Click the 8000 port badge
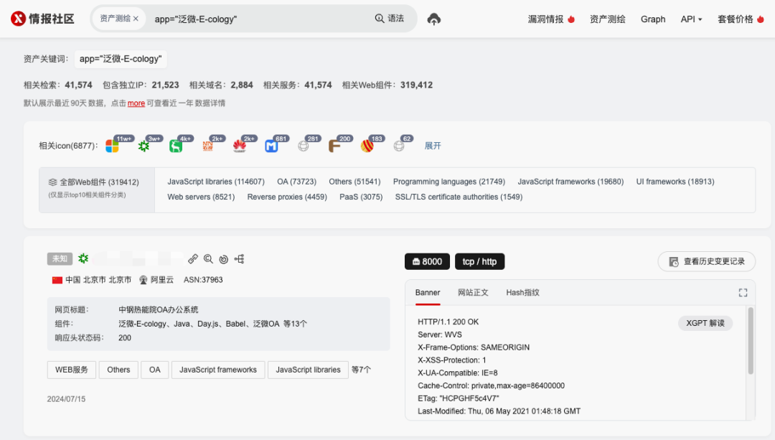The image size is (775, 440). pos(428,261)
